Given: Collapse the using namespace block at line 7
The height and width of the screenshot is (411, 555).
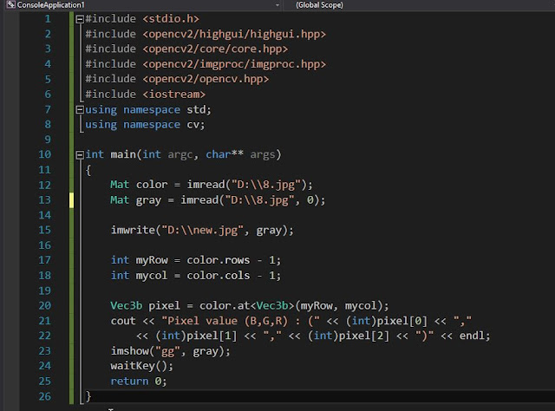Looking at the screenshot, I should click(80, 110).
